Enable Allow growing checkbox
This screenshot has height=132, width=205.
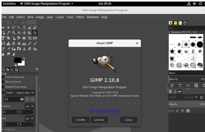[x=3, y=82]
